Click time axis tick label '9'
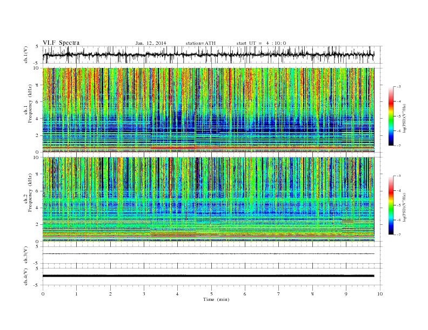 [x=346, y=294]
